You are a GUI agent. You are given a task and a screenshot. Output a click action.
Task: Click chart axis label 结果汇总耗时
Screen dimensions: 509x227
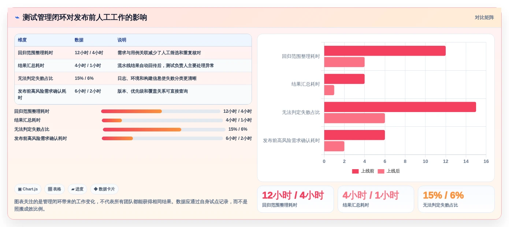305,84
